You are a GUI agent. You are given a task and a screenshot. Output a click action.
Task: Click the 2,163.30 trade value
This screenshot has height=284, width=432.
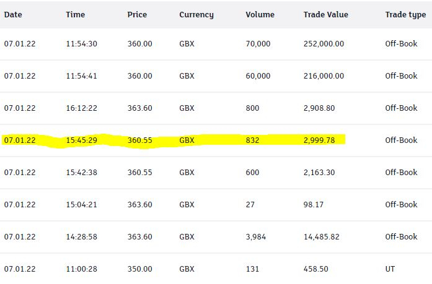tap(319, 173)
